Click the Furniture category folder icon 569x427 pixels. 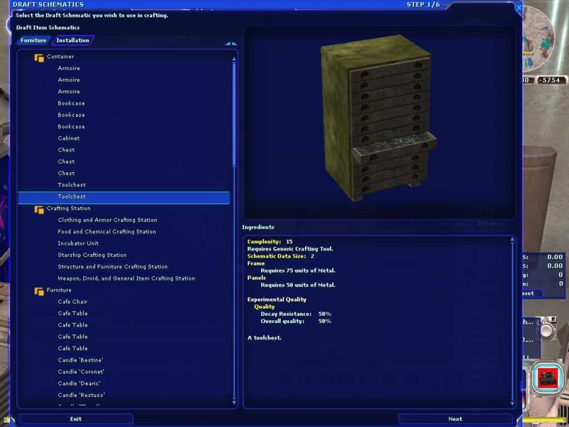(x=39, y=290)
